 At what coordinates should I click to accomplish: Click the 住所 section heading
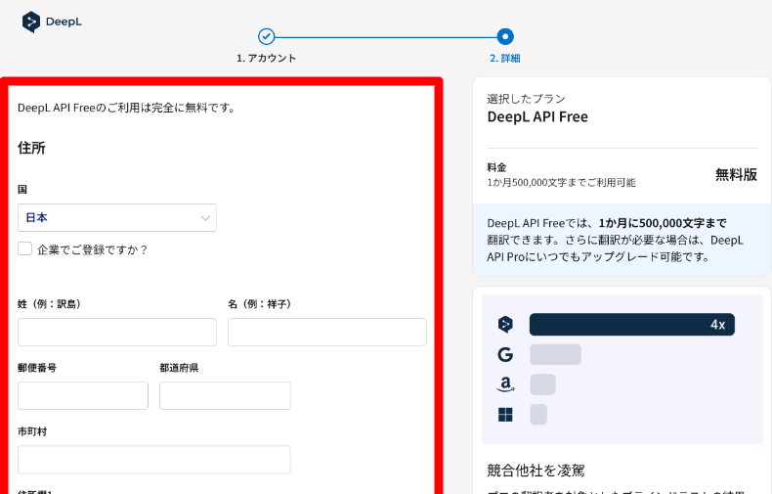(x=31, y=148)
